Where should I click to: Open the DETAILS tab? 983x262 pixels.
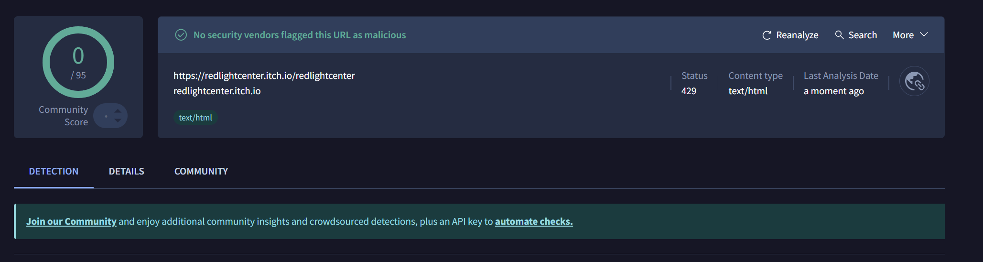[126, 171]
